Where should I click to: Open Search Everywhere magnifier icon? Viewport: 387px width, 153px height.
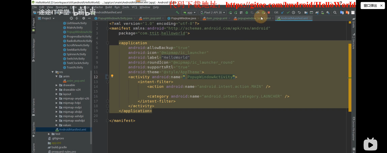point(335,13)
